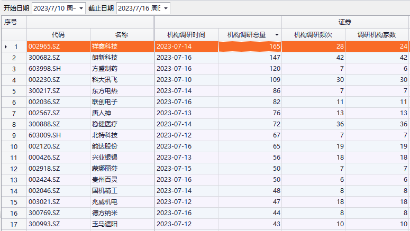Screen dimensions: 410x231
Task: Click the 方盛制药 name cell
Action: coord(105,69)
